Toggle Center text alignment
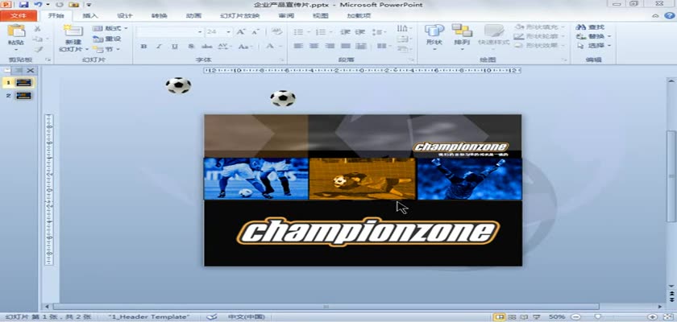This screenshot has width=677, height=322. coord(314,46)
